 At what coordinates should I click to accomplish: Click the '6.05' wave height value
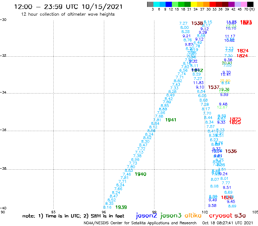tap(202, 96)
